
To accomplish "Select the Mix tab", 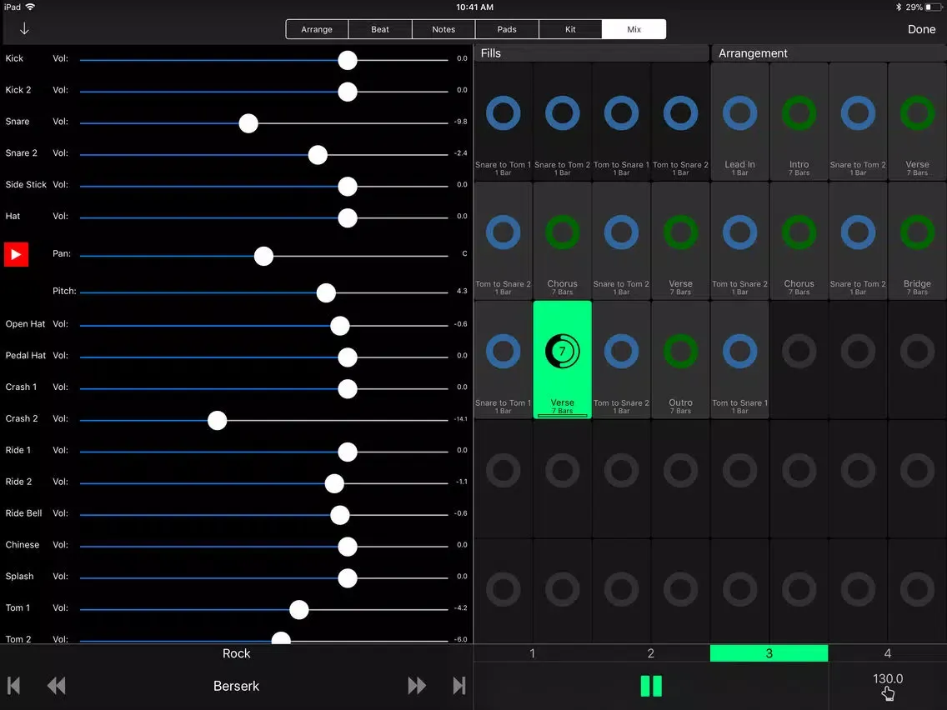I will [634, 29].
